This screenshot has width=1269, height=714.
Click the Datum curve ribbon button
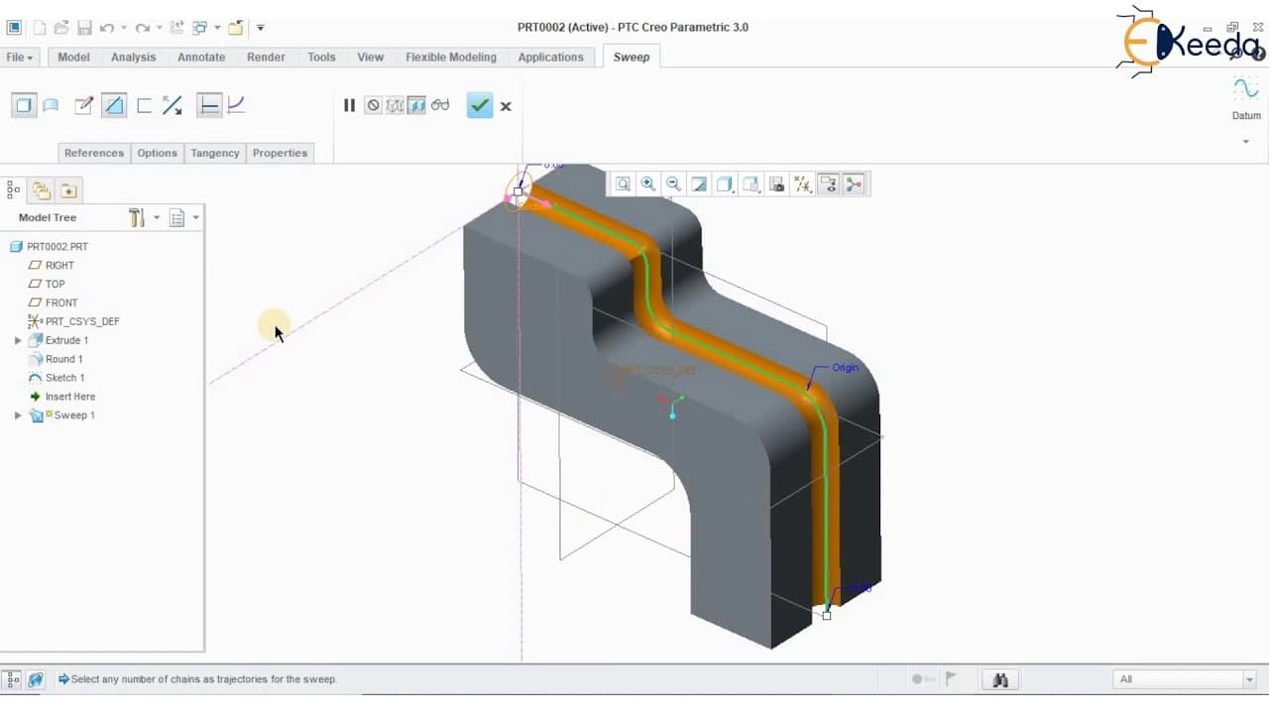click(x=1246, y=99)
